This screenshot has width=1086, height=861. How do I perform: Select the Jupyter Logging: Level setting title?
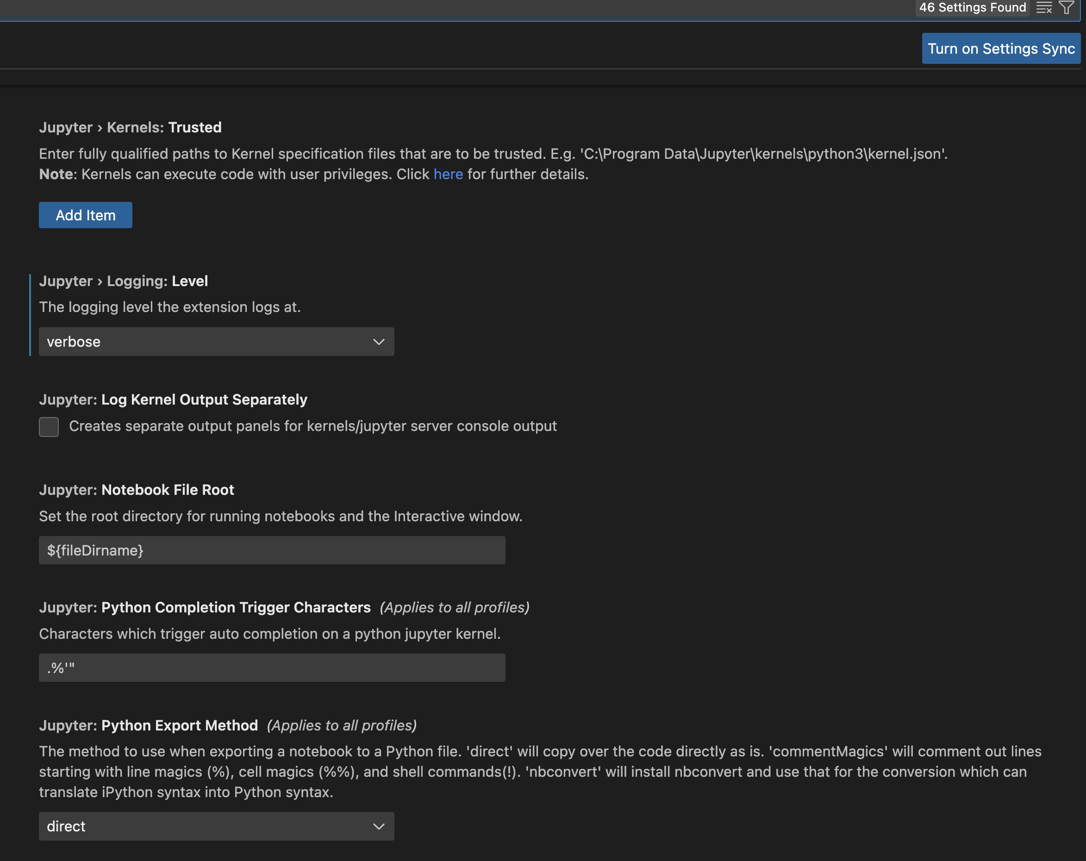tap(124, 281)
